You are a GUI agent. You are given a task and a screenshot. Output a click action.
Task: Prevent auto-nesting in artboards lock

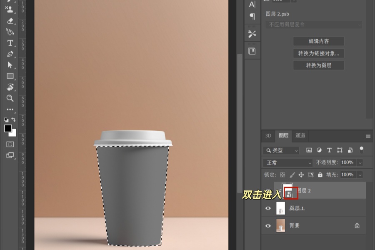click(311, 175)
